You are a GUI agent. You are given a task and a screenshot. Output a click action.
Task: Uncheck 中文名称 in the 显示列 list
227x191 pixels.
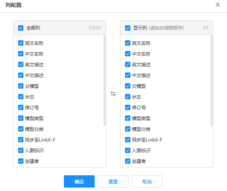click(x=128, y=54)
